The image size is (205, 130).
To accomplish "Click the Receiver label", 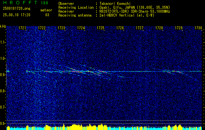I will (66, 11).
